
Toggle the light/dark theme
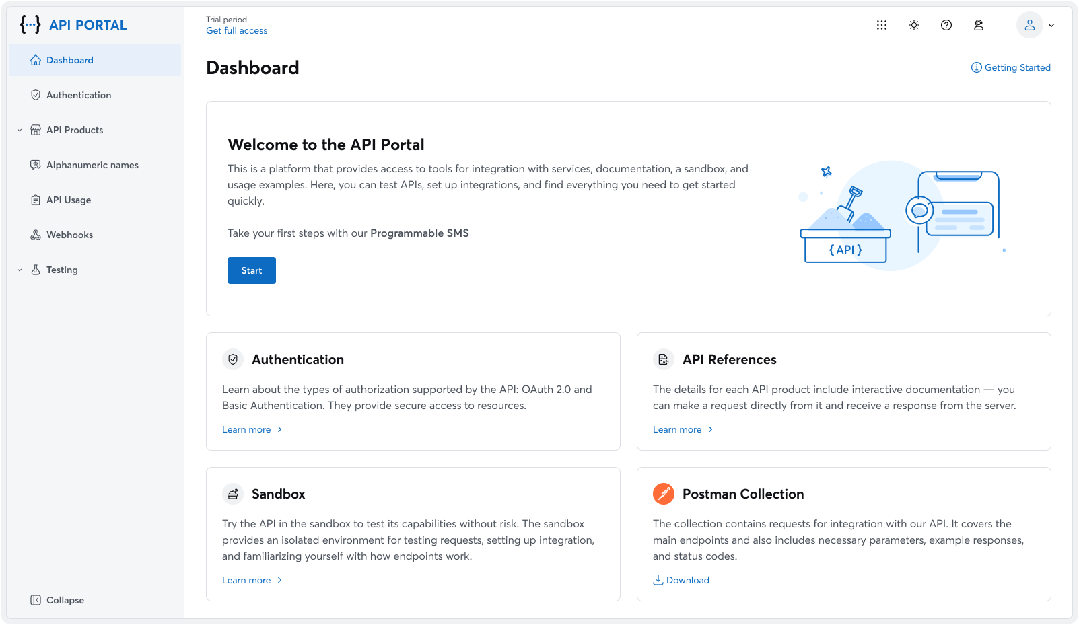914,25
